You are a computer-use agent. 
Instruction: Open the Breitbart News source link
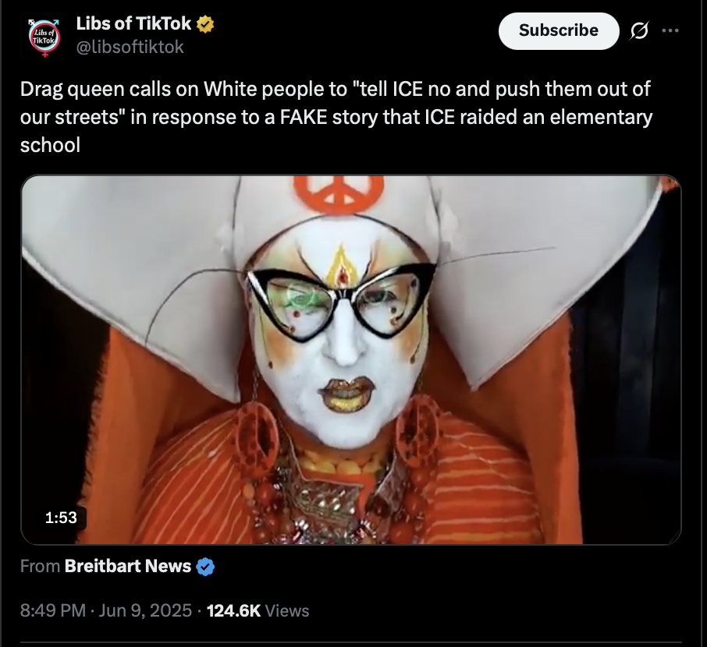click(128, 567)
